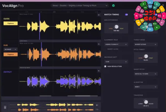Click the 'VocAlign Pro' logo text

coord(13,6)
